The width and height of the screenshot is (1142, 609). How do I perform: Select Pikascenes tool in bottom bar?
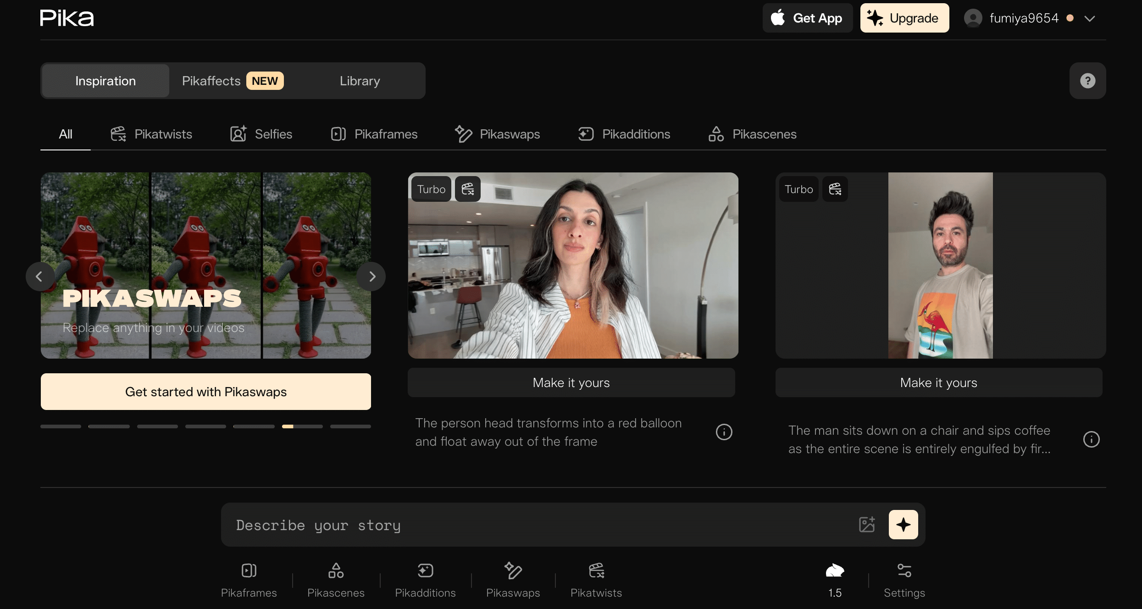(x=336, y=580)
